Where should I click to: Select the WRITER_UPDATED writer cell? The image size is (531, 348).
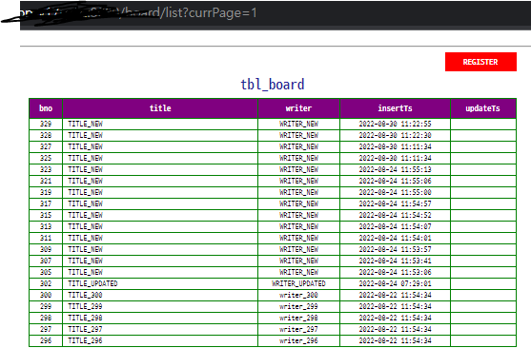click(x=298, y=283)
